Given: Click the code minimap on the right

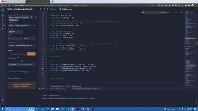Looking at the screenshot, I should [x=191, y=48].
